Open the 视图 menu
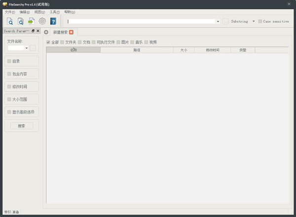Screen dimensions: 296x217 [x=39, y=12]
